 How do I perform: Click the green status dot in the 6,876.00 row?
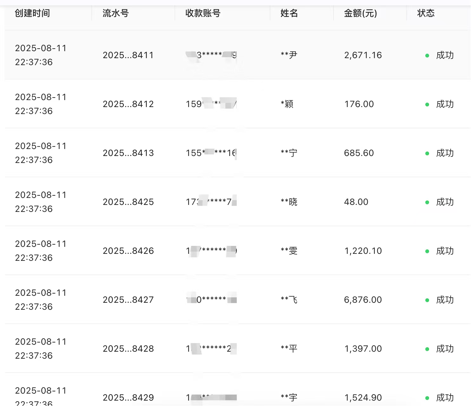point(427,300)
